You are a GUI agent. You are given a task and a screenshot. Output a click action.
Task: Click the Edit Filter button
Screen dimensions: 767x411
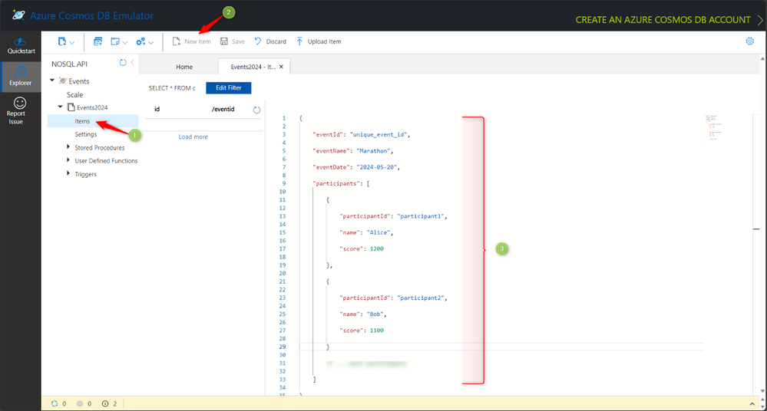point(229,88)
